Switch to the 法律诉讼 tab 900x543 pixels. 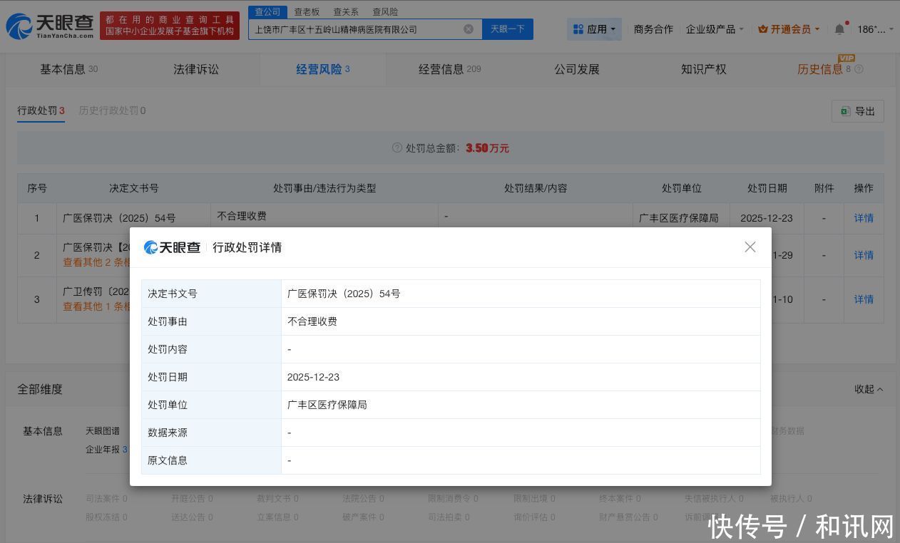tap(196, 69)
